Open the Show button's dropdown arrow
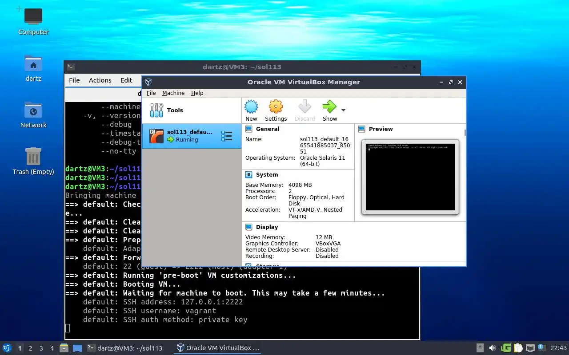This screenshot has height=355, width=569. click(343, 110)
